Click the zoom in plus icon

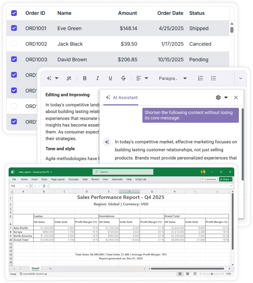click(223, 274)
